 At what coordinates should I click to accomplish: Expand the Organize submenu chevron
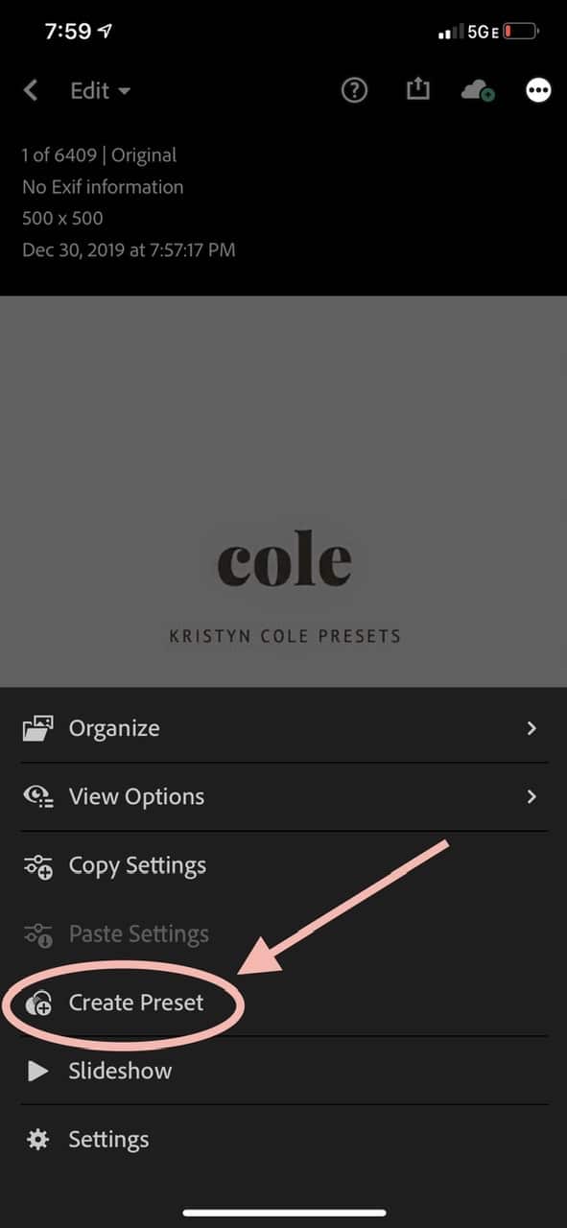(x=532, y=728)
